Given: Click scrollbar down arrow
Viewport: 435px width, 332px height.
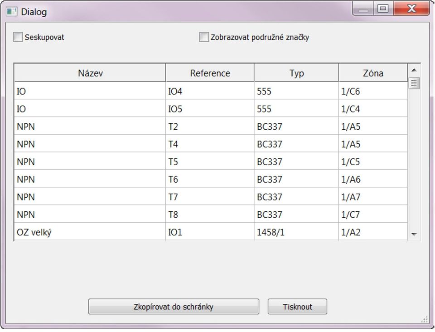Looking at the screenshot, I should (414, 234).
